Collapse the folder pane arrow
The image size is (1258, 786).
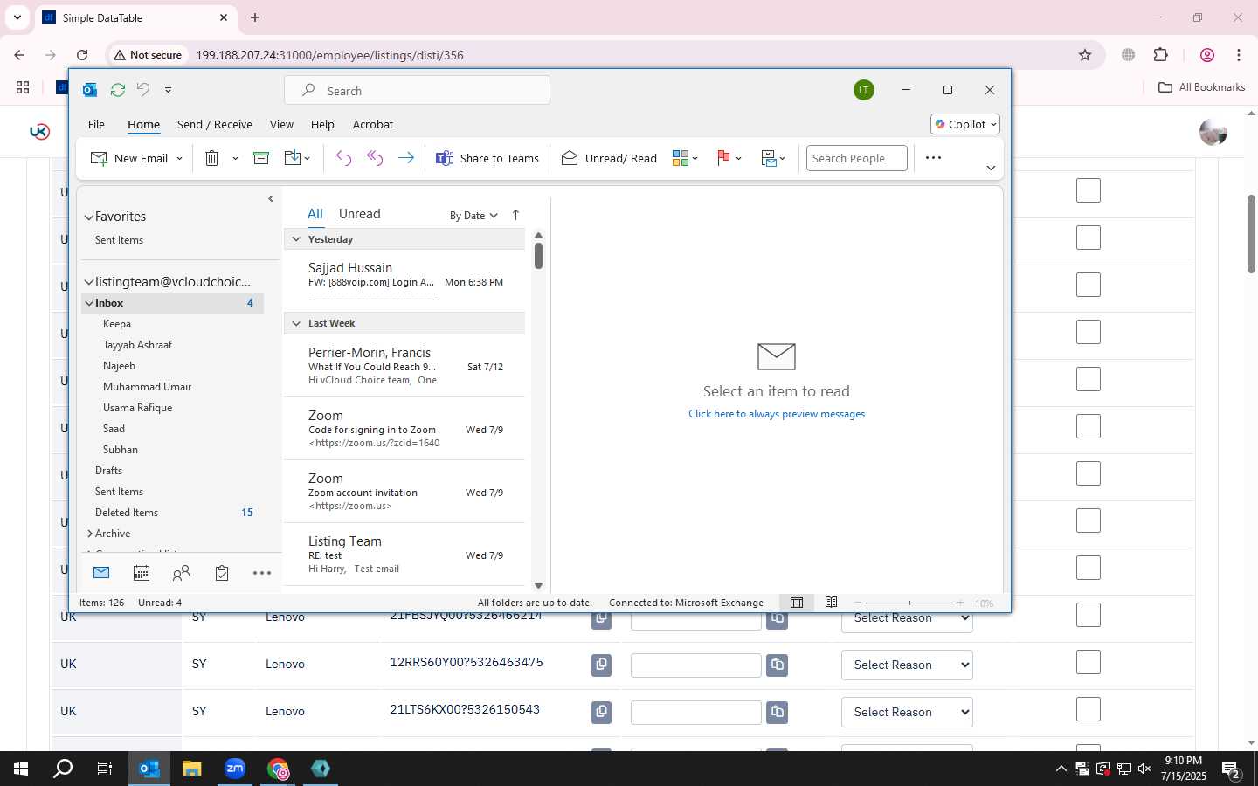point(271,199)
